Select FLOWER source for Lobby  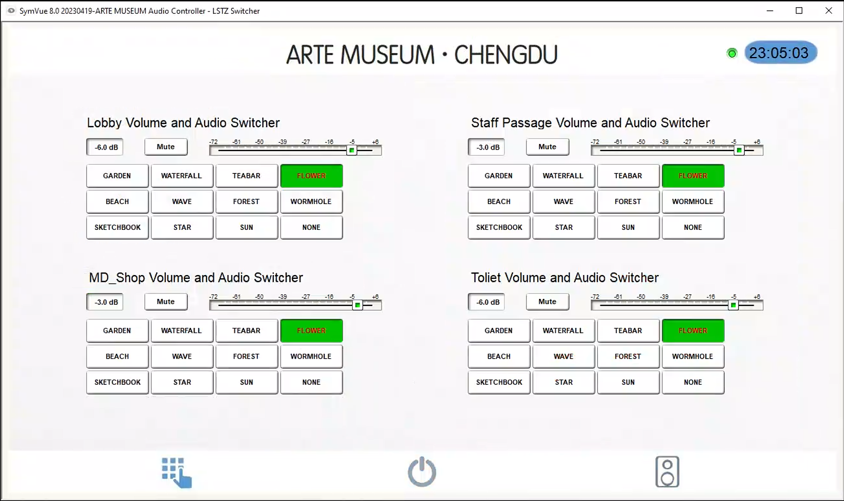(x=311, y=176)
